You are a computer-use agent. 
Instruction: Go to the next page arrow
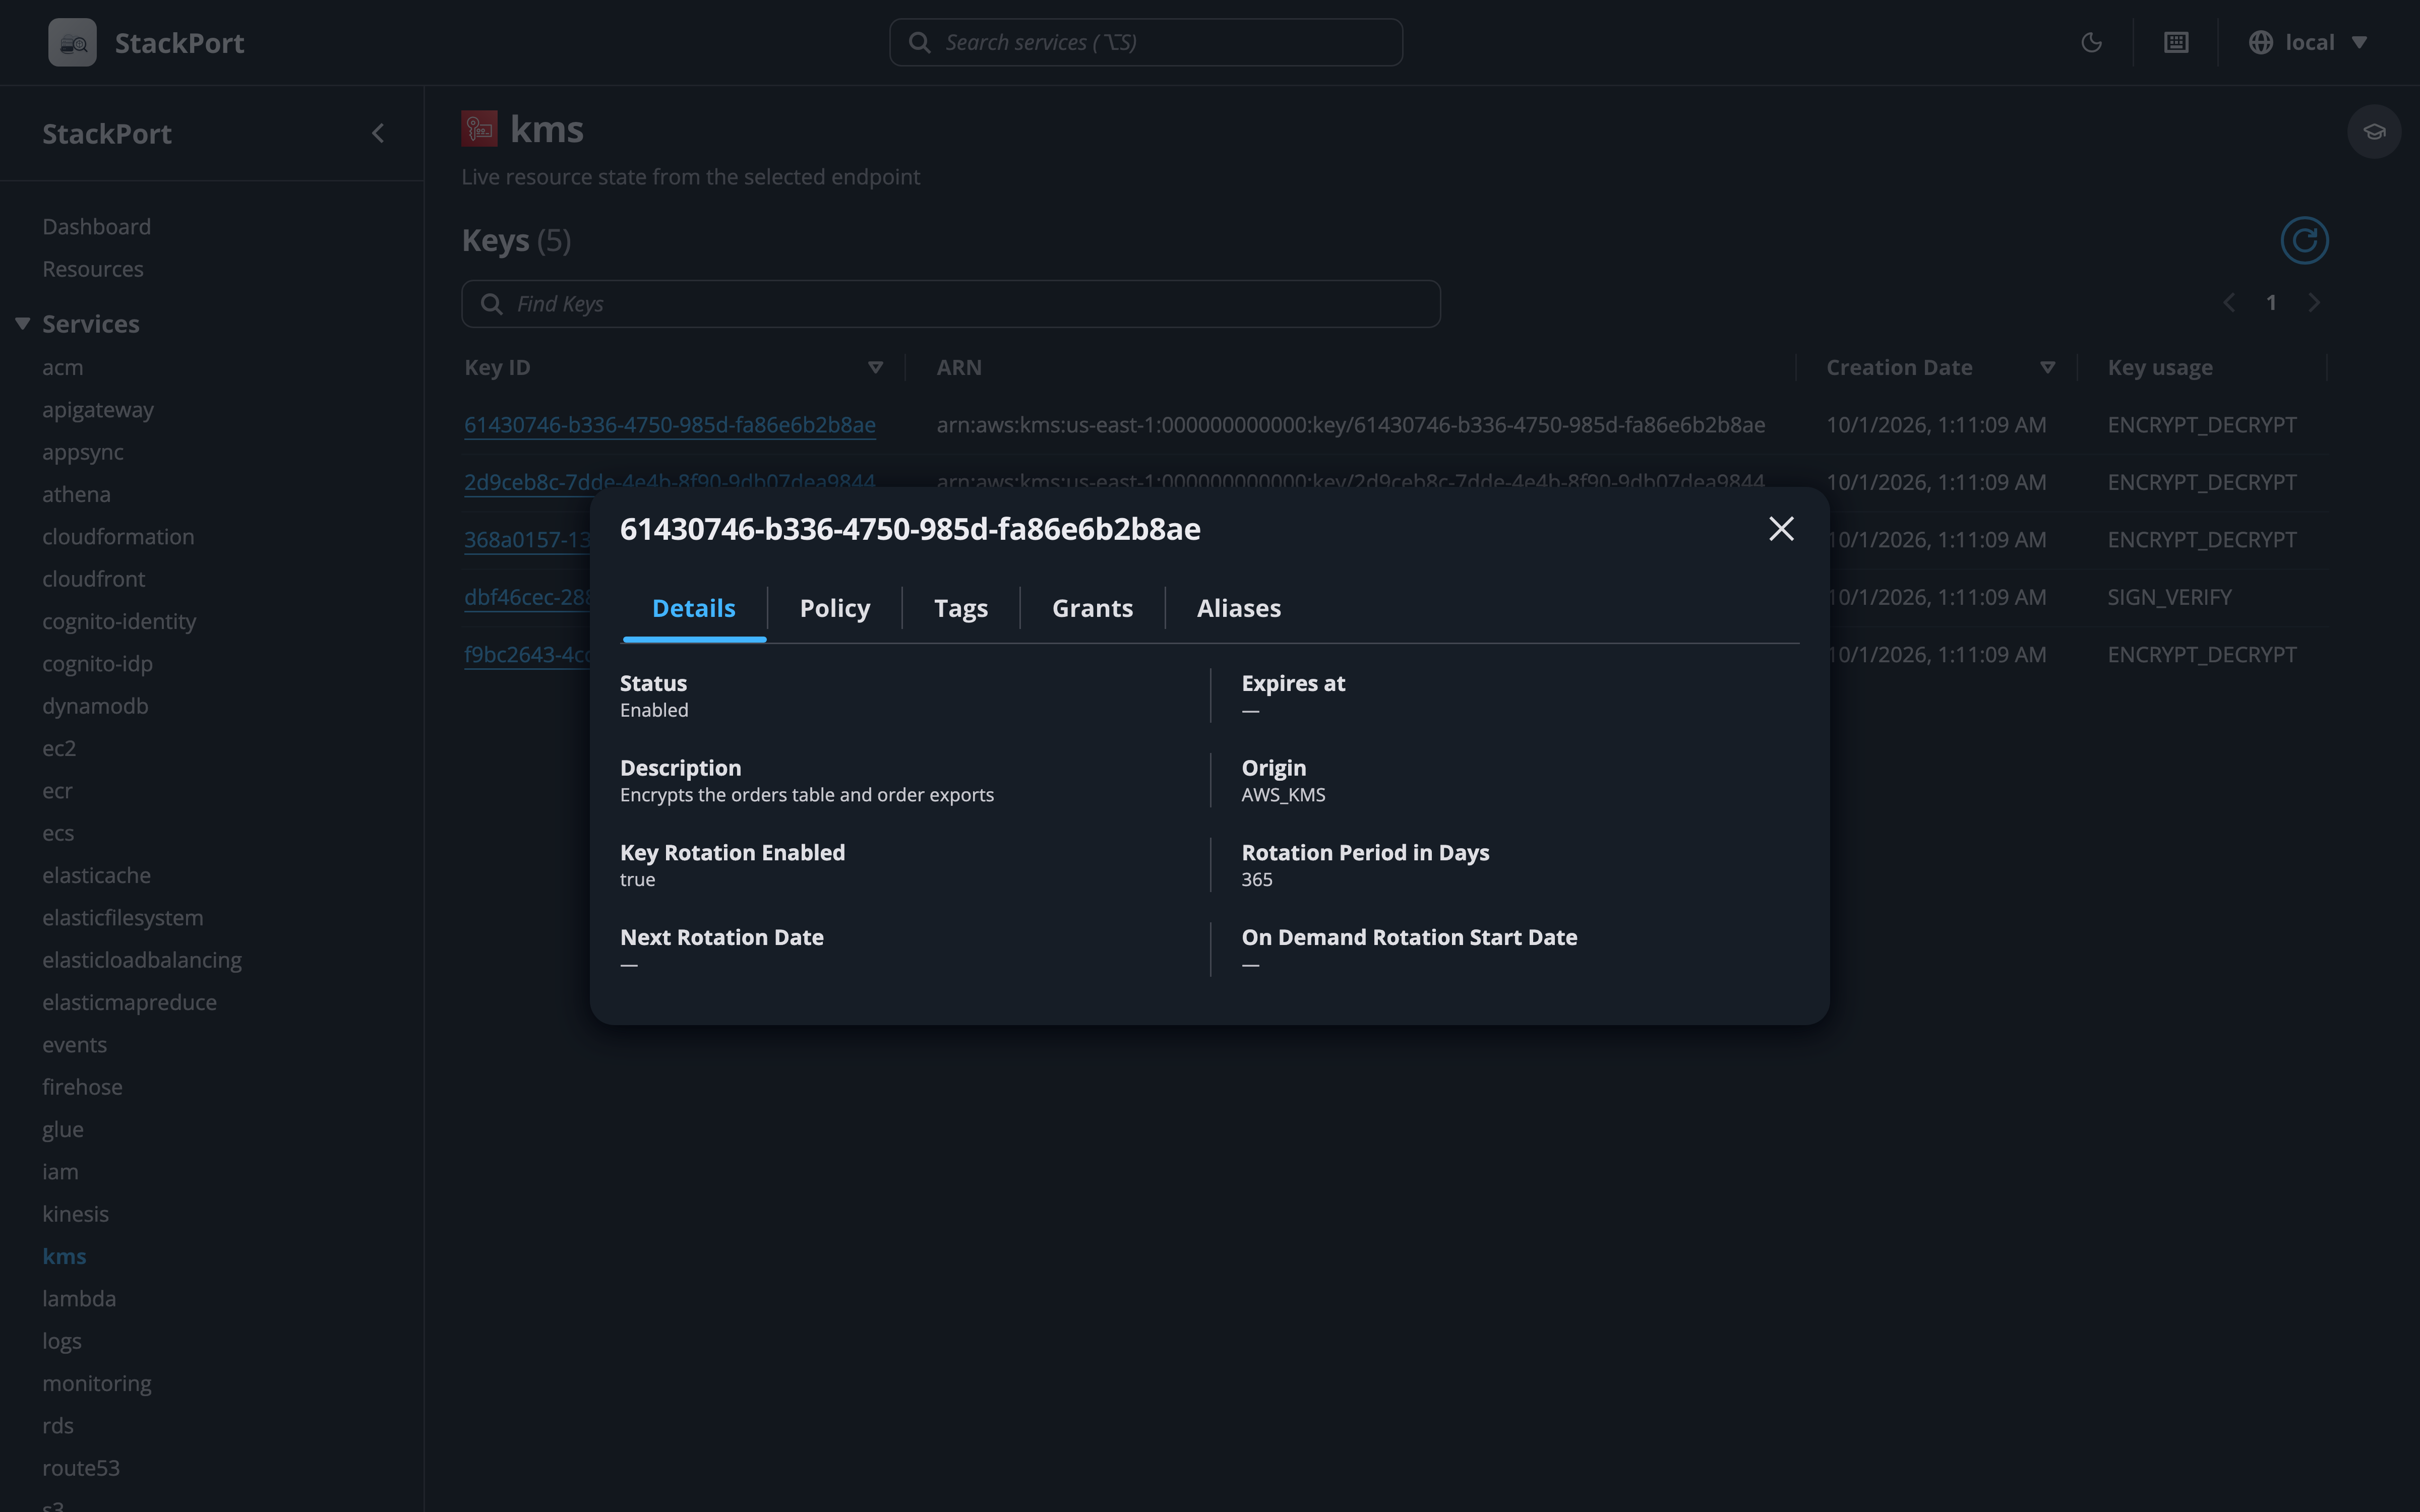(2314, 303)
